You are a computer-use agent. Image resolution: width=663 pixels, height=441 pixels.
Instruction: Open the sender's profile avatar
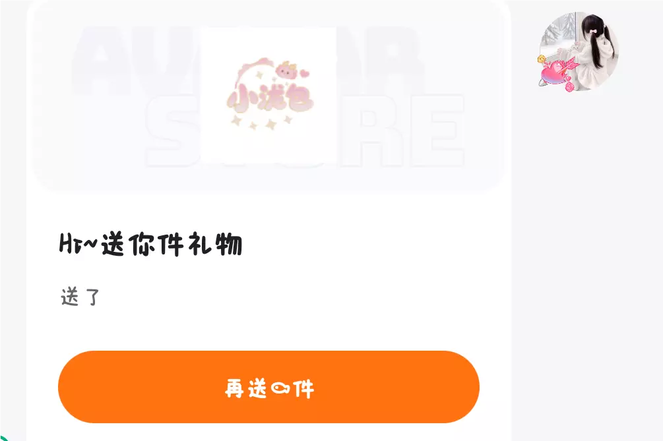pos(579,51)
